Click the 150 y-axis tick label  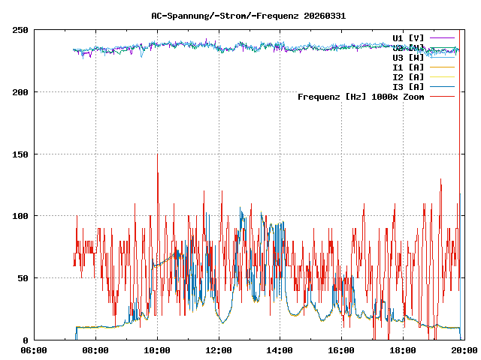[x=20, y=154]
